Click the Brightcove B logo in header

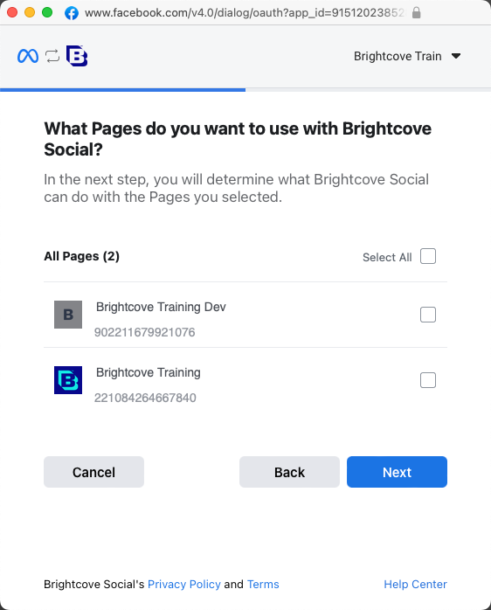tap(77, 56)
